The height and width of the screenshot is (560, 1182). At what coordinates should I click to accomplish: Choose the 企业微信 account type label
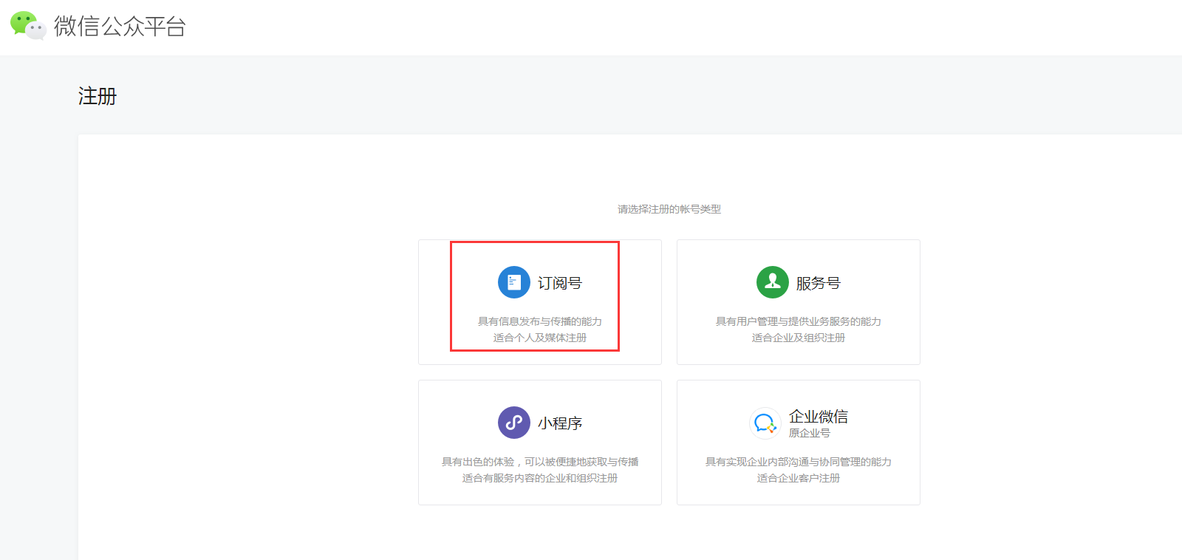[819, 417]
